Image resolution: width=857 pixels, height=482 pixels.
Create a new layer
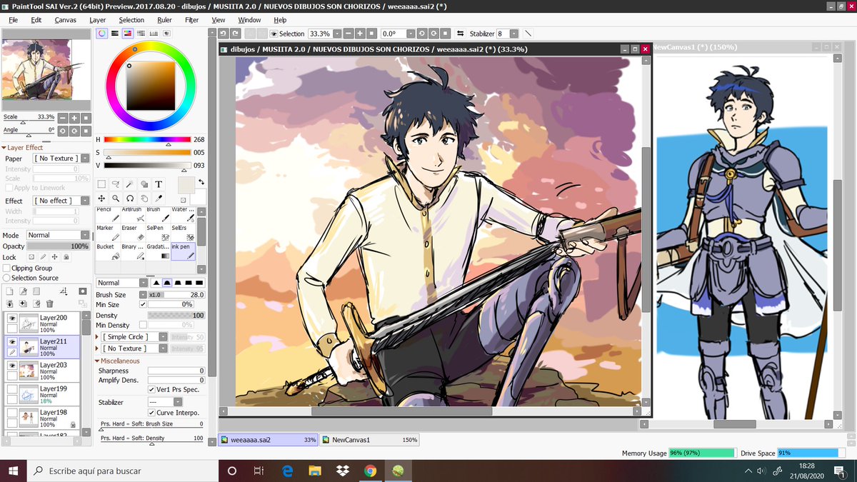coord(9,291)
